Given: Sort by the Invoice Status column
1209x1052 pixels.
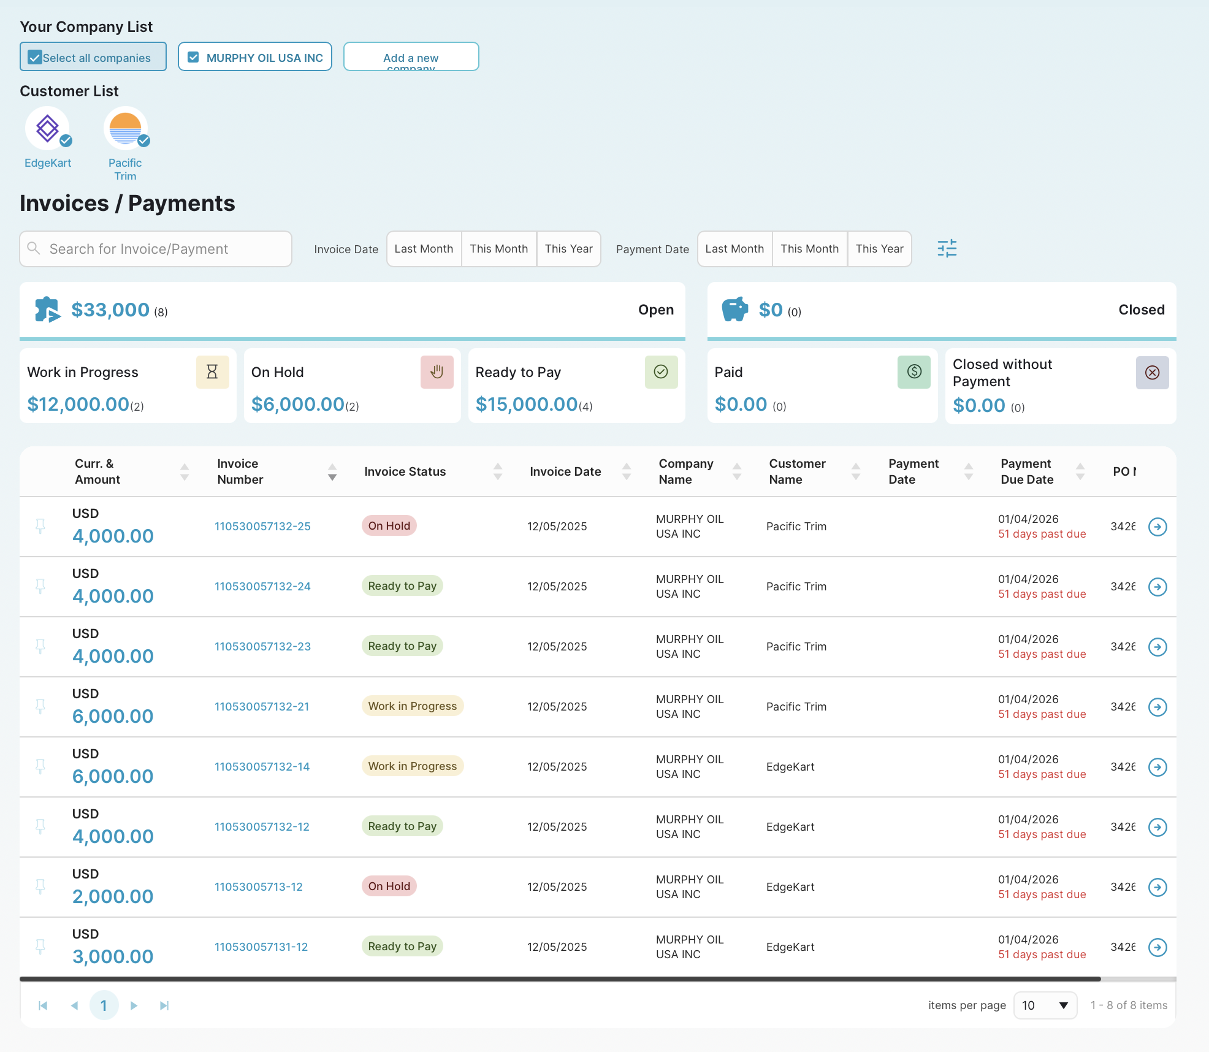Looking at the screenshot, I should [x=497, y=471].
